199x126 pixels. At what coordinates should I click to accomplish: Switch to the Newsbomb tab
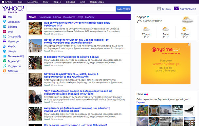tap(45, 17)
